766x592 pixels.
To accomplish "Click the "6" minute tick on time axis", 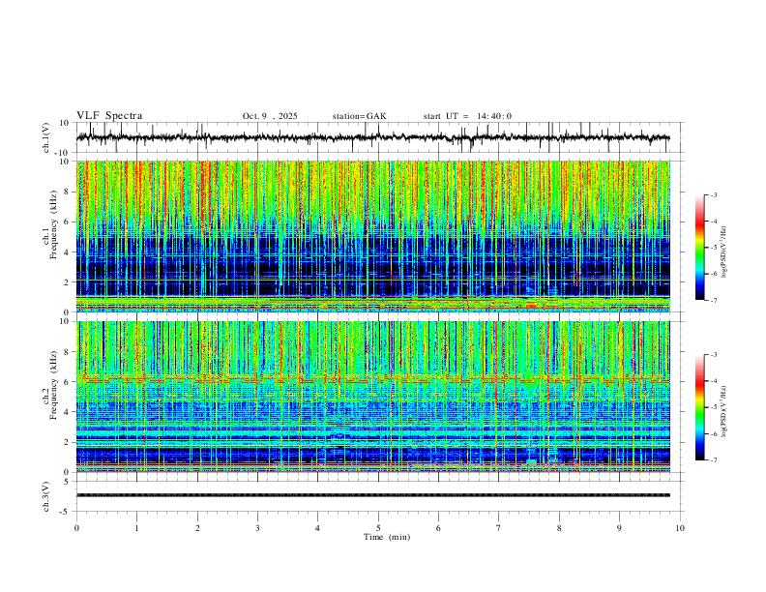I will pos(438,528).
